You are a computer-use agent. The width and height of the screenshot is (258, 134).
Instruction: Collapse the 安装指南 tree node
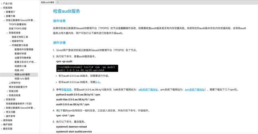tap(2, 8)
